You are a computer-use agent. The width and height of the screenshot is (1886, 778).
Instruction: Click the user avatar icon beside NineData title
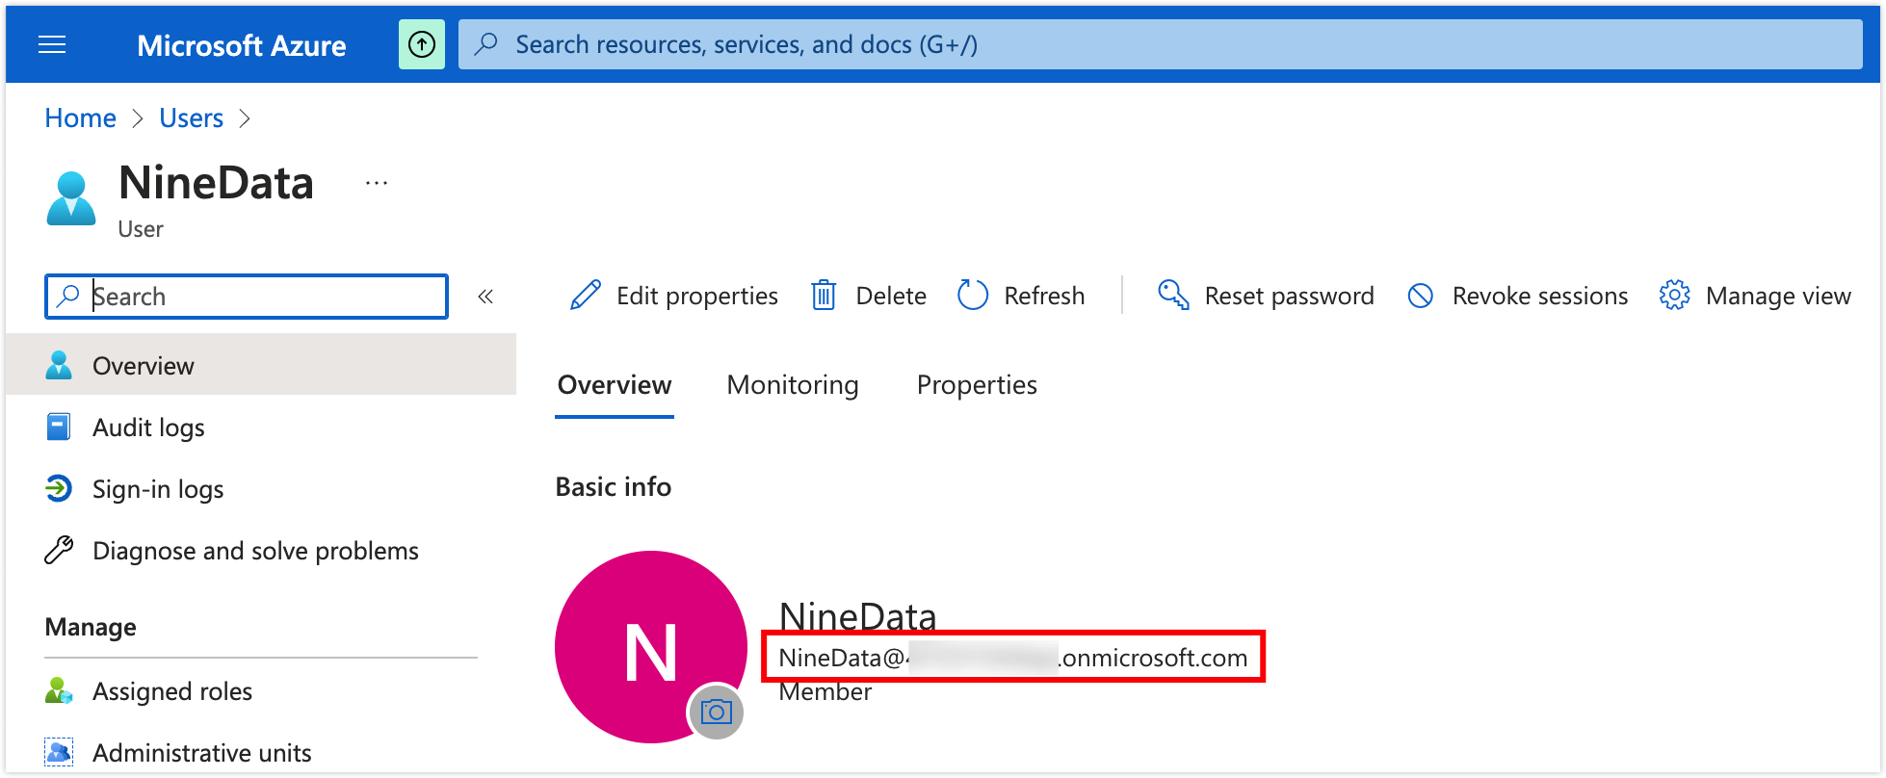click(71, 198)
